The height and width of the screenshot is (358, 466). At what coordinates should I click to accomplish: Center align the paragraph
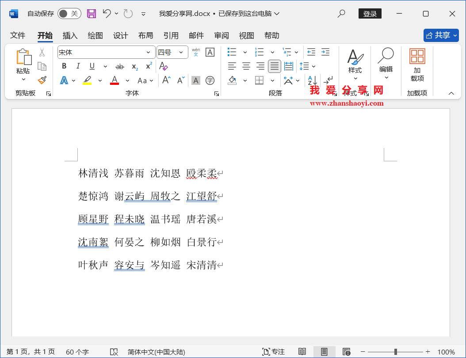[246, 66]
